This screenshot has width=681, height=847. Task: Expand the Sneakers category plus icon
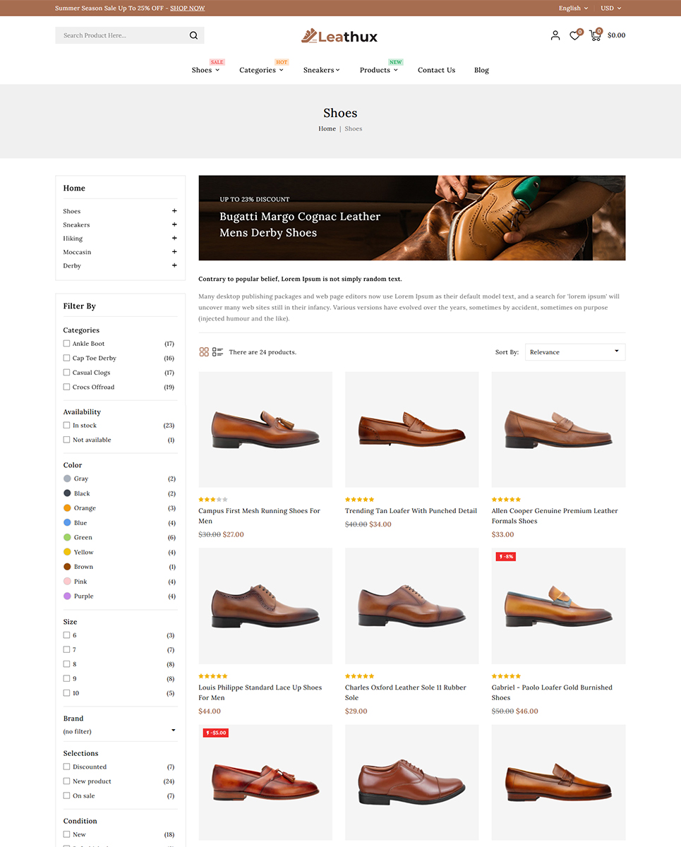tap(174, 224)
